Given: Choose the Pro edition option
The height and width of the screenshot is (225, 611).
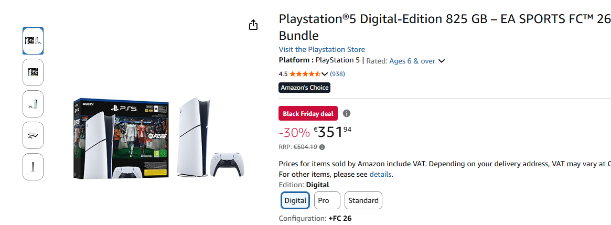Looking at the screenshot, I should [x=327, y=200].
